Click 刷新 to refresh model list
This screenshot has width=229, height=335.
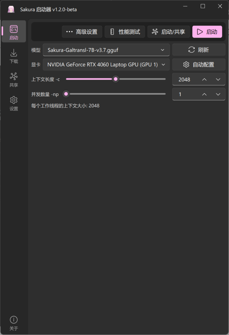199,50
